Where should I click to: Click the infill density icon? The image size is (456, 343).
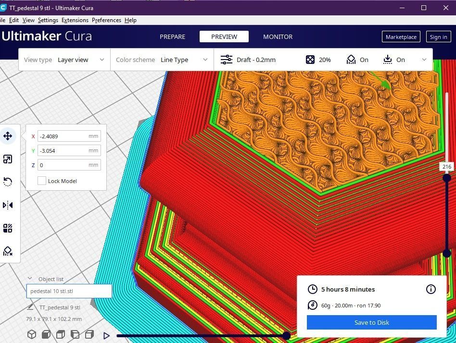(x=310, y=60)
